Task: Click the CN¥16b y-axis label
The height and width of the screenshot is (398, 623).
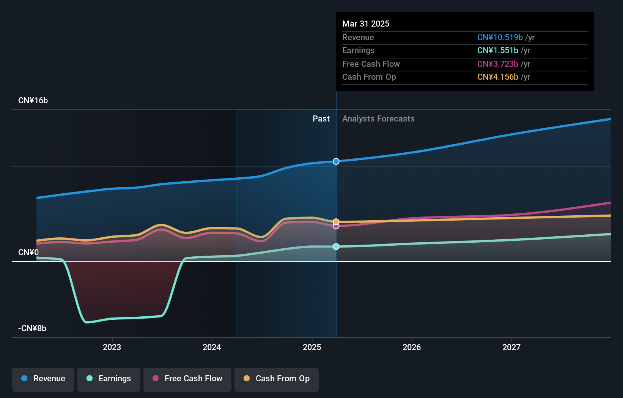Action: point(33,101)
